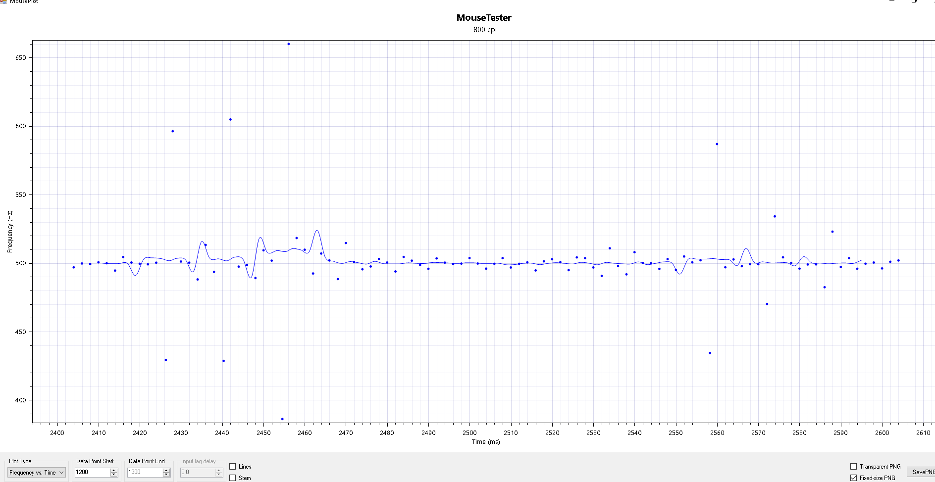Click the window restore button
935x482 pixels.
pos(914,1)
